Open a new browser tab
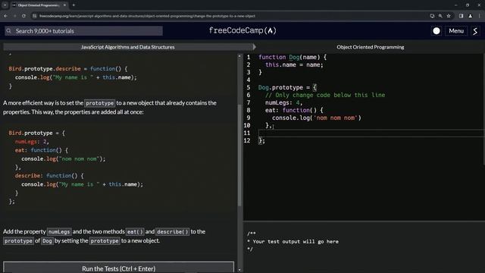 [x=74, y=5]
